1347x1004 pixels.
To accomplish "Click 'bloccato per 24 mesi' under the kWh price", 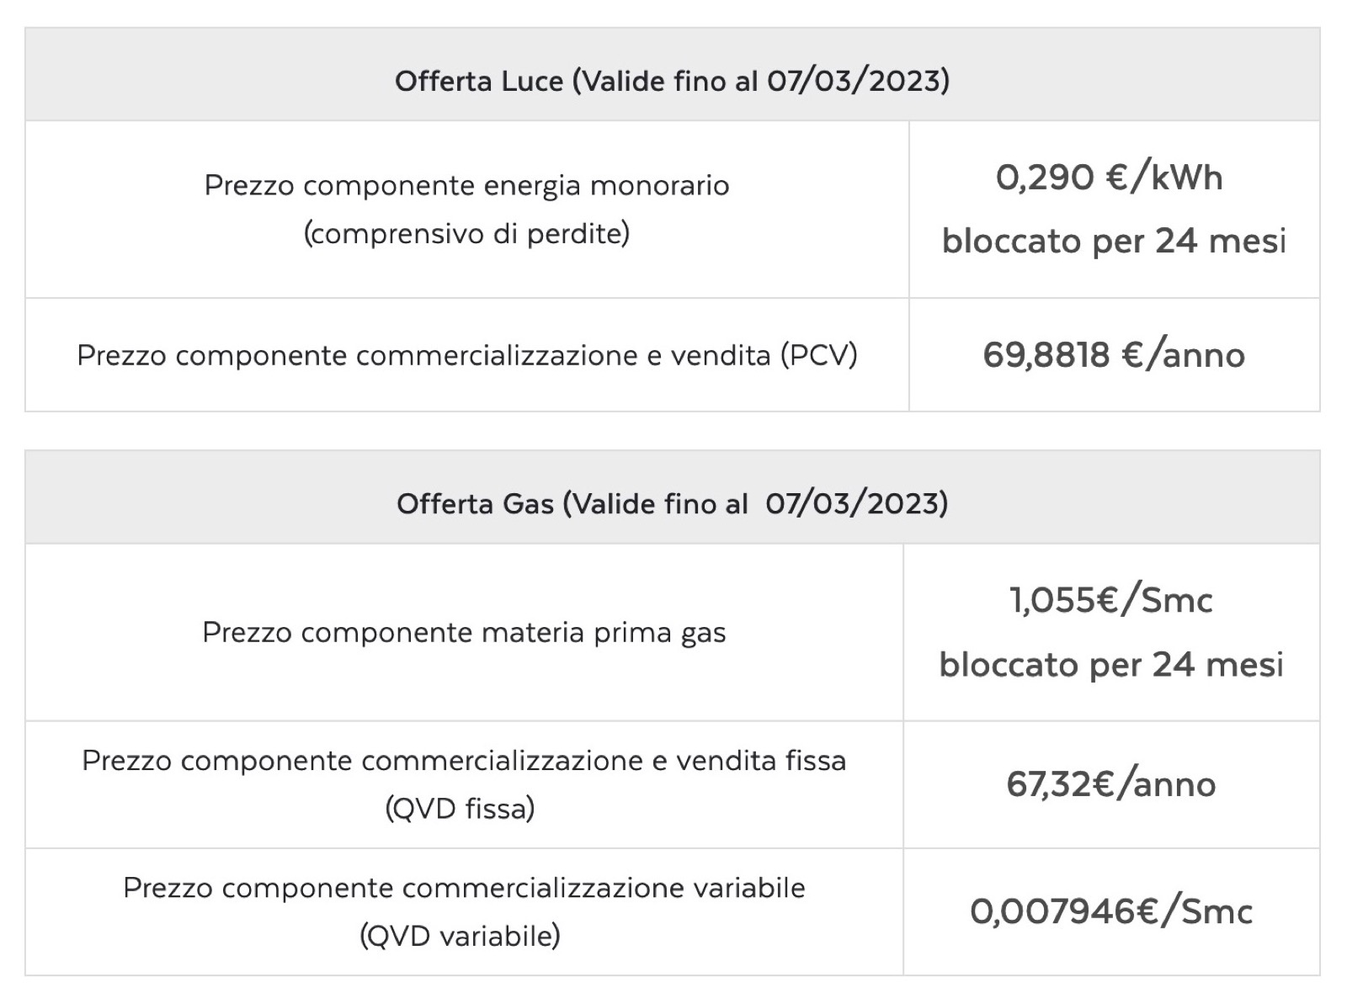I will 1114,242.
